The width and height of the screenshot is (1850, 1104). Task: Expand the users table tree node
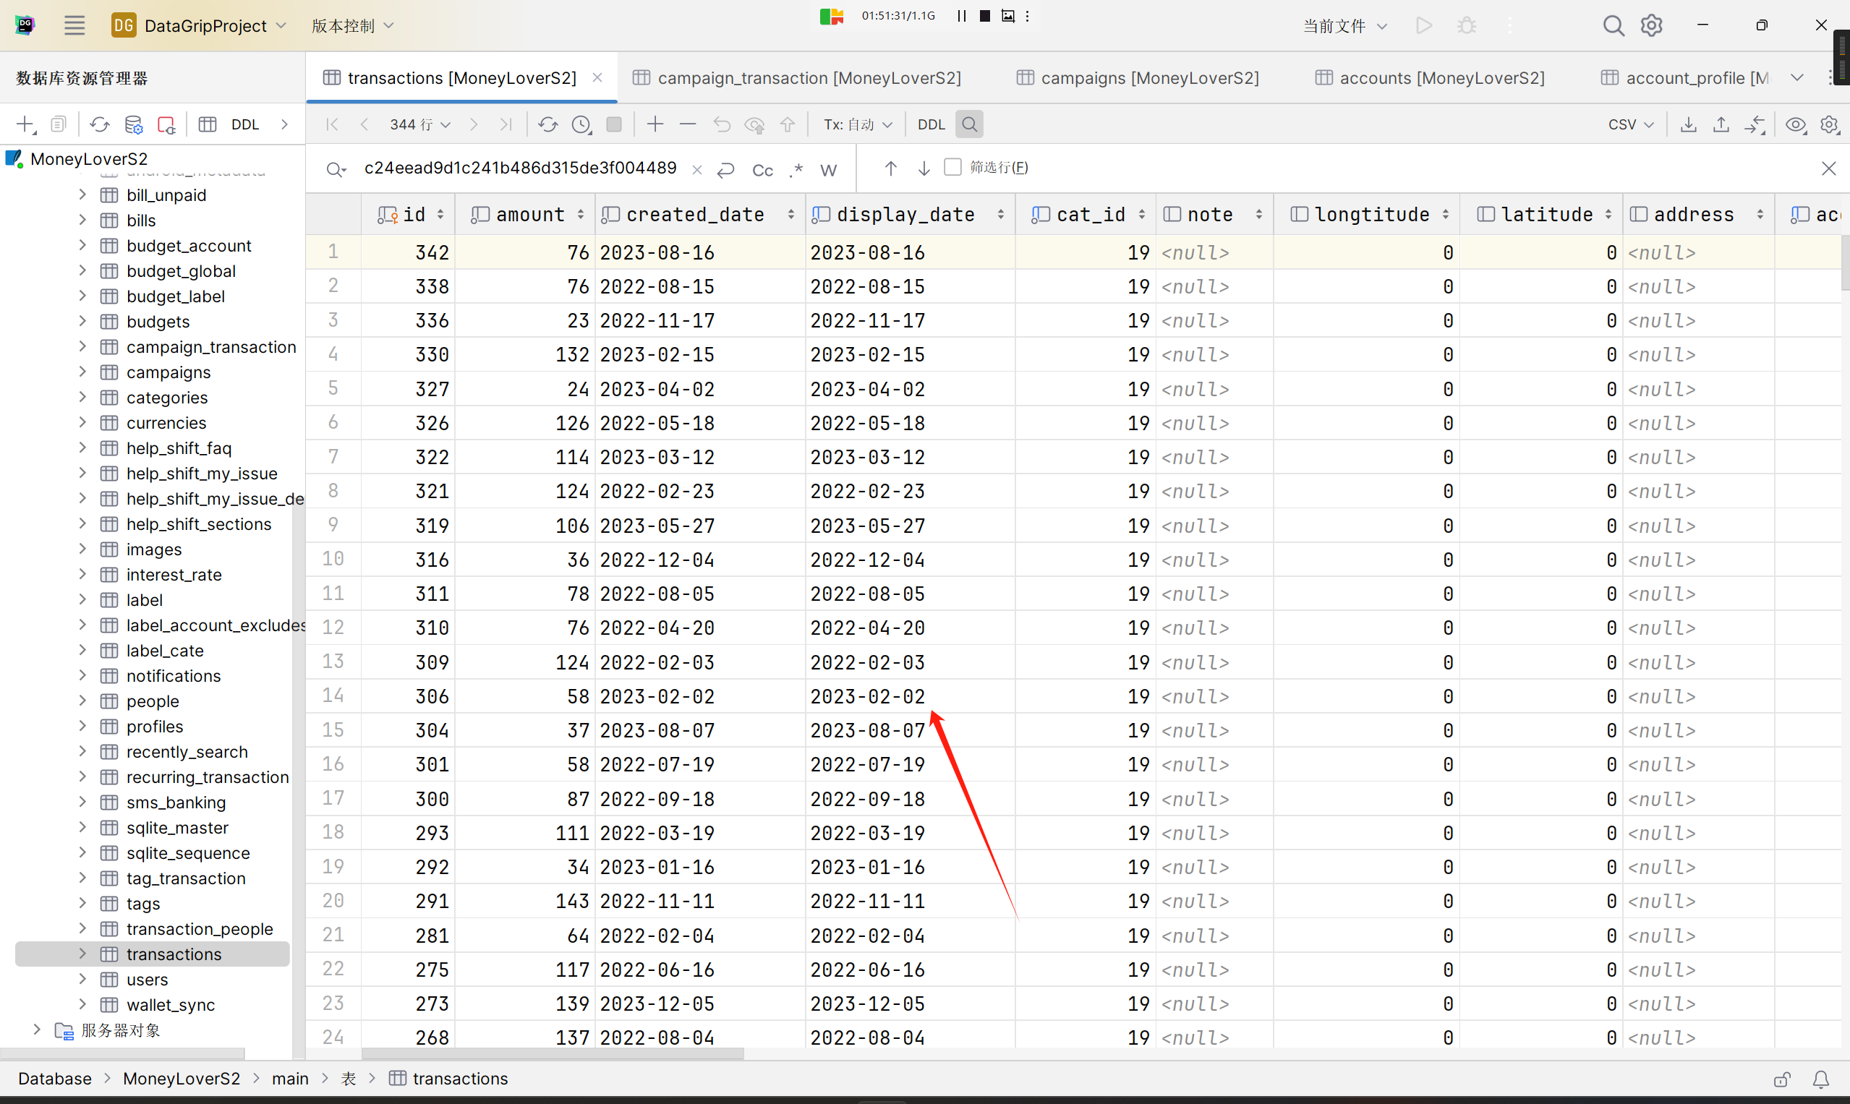[82, 979]
